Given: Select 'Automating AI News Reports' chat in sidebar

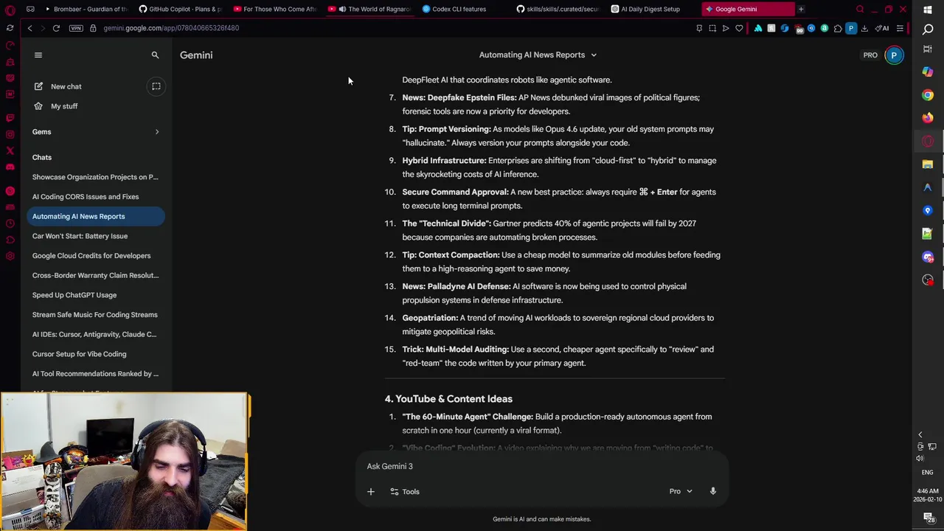Looking at the screenshot, I should 95,216.
